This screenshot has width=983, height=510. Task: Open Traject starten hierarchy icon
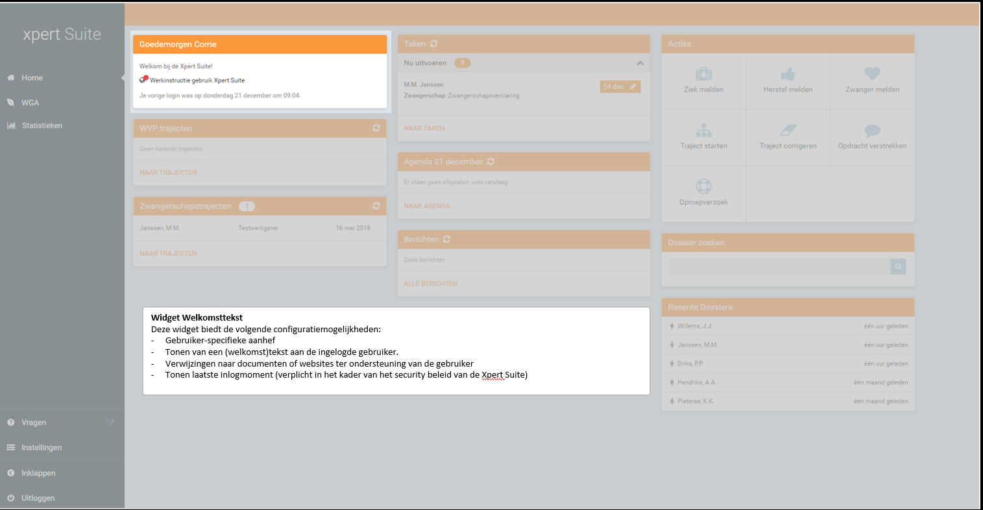(x=703, y=130)
